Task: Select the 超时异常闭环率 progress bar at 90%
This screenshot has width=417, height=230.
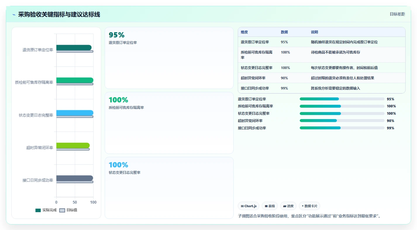Action: 342,121
